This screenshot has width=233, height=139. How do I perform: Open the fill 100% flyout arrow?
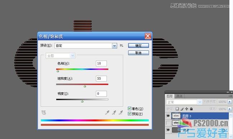pyautogui.click(x=229, y=109)
